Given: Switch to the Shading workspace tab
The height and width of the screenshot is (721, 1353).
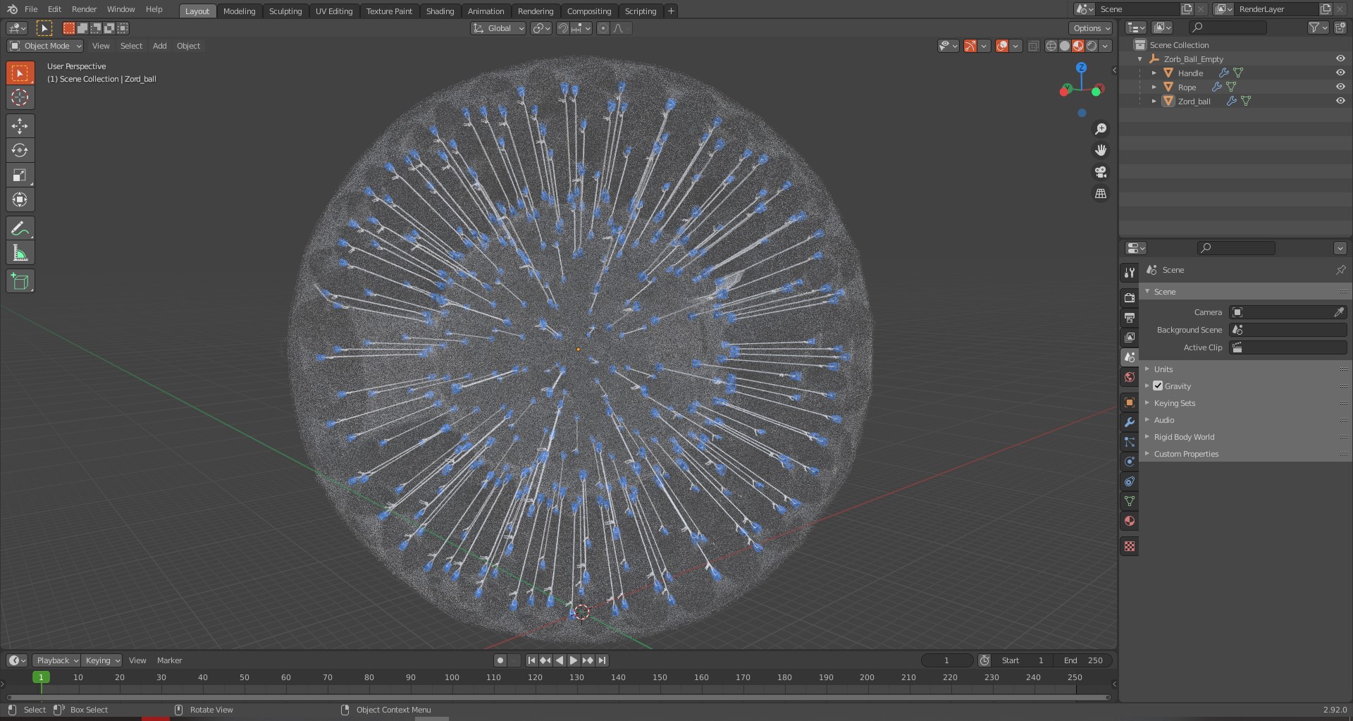Looking at the screenshot, I should pos(440,11).
